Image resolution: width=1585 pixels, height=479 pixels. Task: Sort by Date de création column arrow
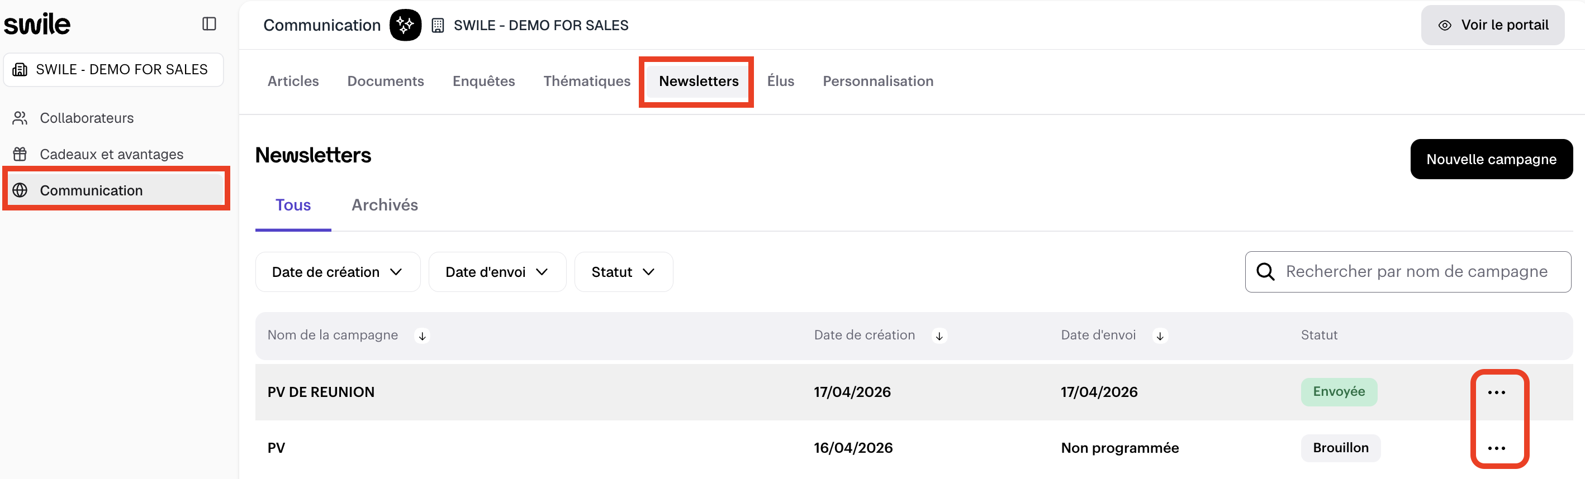[x=939, y=336]
